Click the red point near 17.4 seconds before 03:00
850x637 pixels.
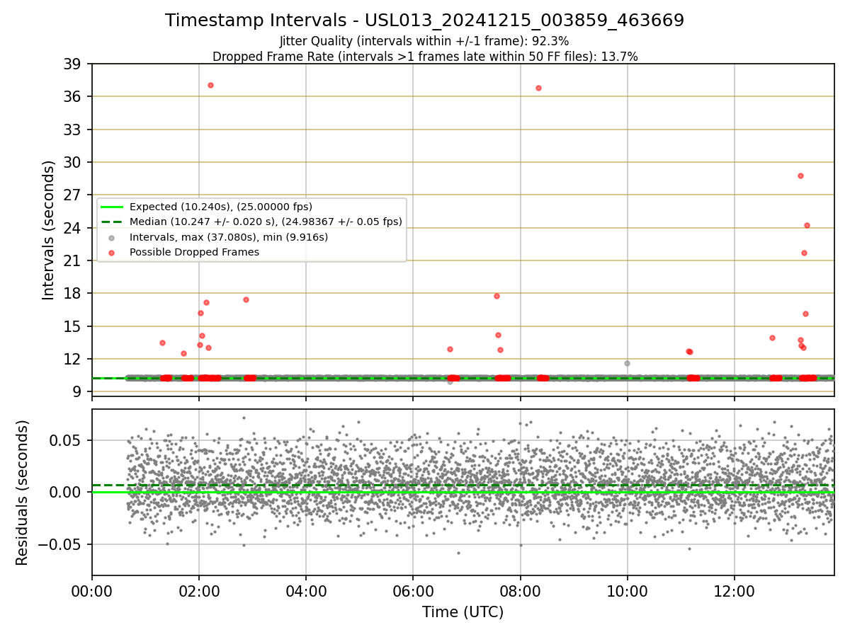coord(246,299)
